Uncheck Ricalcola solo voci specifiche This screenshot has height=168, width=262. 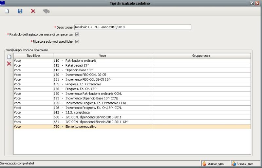(x=77, y=42)
